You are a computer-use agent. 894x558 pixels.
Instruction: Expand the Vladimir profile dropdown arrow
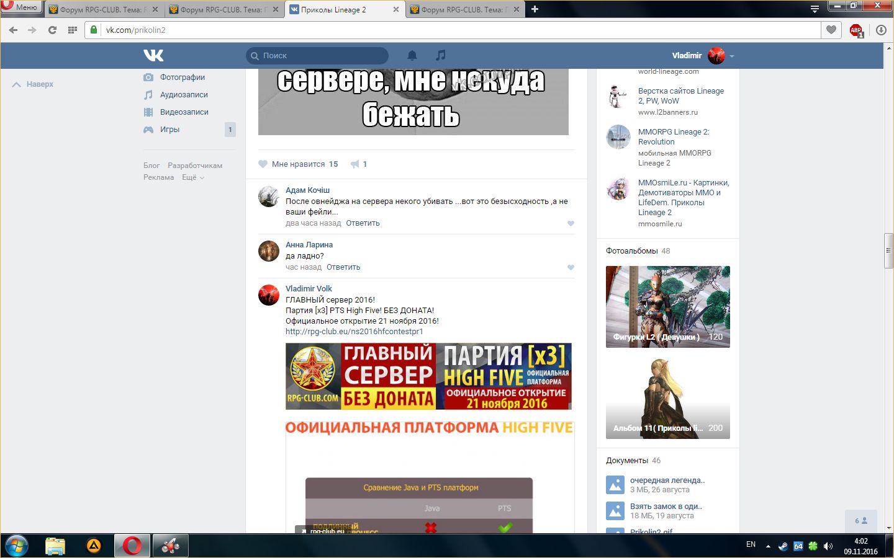732,56
